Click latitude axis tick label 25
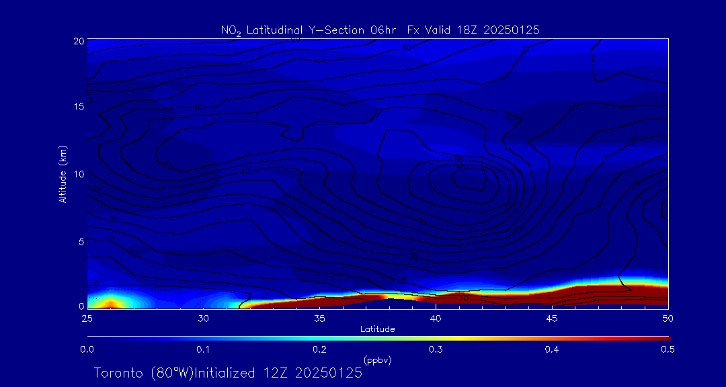726x387 pixels. pyautogui.click(x=87, y=318)
